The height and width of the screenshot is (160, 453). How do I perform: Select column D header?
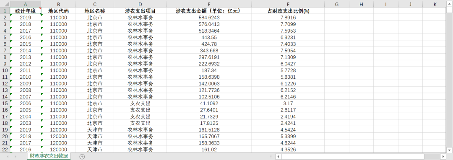pyautogui.click(x=140, y=4)
